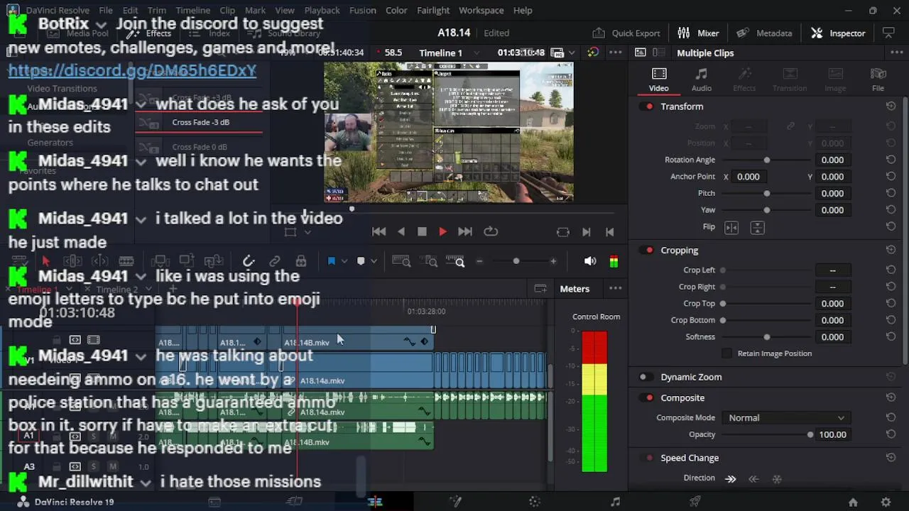The height and width of the screenshot is (511, 909).
Task: Enable the Retain Image Position checkbox
Action: [726, 353]
